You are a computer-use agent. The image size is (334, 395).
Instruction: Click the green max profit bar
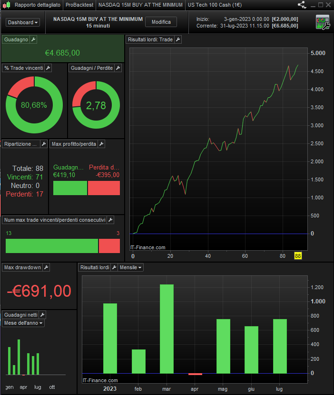(70, 188)
